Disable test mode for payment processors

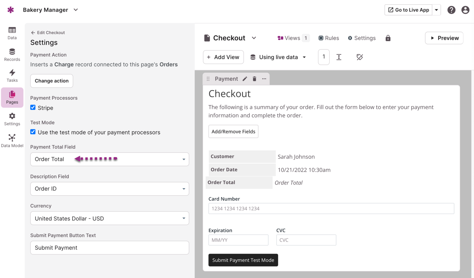33,132
